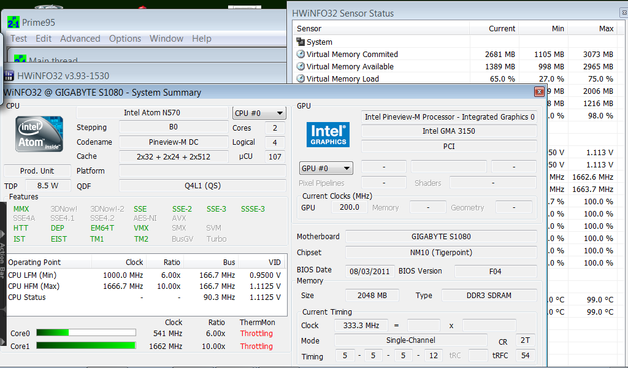Click the Virtual Memory Commited sensor icon
The height and width of the screenshot is (368, 628).
(301, 54)
